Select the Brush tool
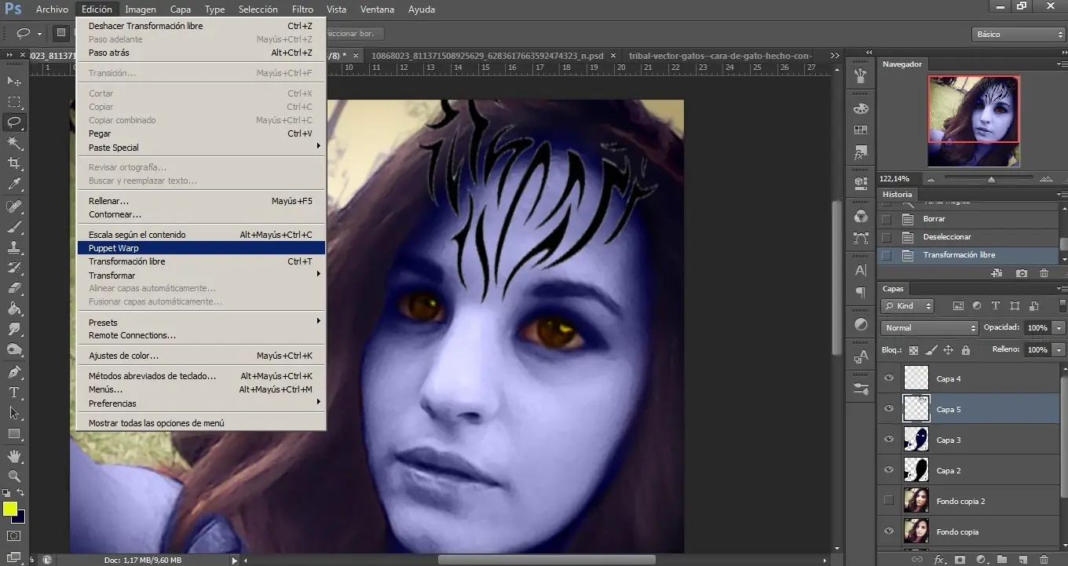 (14, 227)
